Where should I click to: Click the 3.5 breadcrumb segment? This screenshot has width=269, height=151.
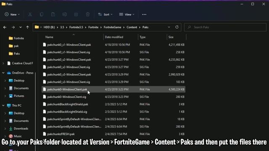coord(62,27)
